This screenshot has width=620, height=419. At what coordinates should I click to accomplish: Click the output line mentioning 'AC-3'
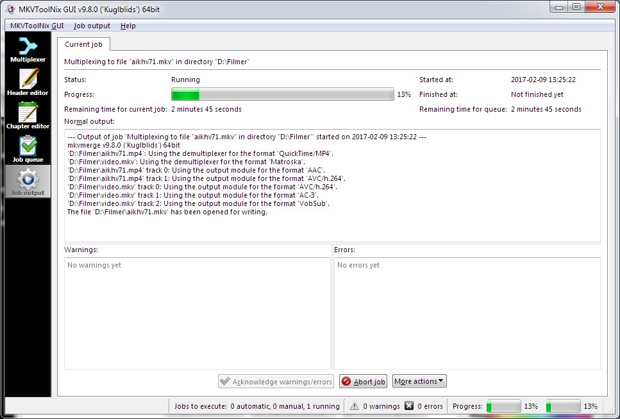193,196
